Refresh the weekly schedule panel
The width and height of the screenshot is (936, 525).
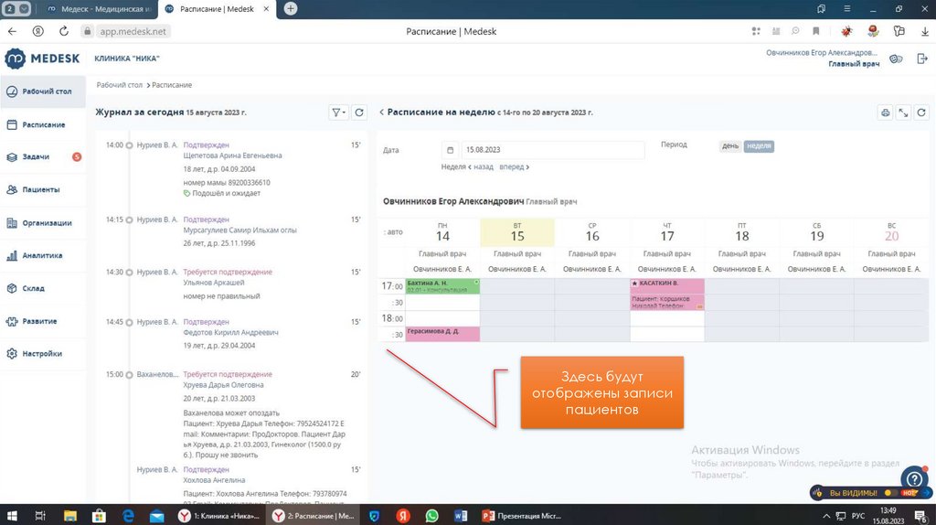pos(921,112)
